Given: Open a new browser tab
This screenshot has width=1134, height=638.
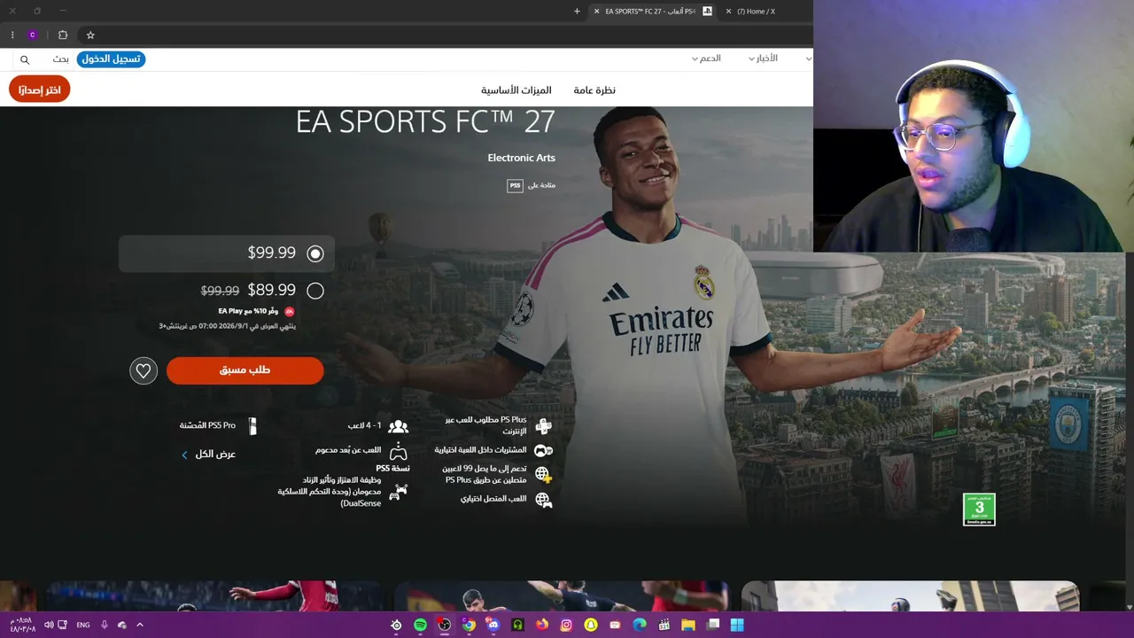Looking at the screenshot, I should pyautogui.click(x=577, y=12).
